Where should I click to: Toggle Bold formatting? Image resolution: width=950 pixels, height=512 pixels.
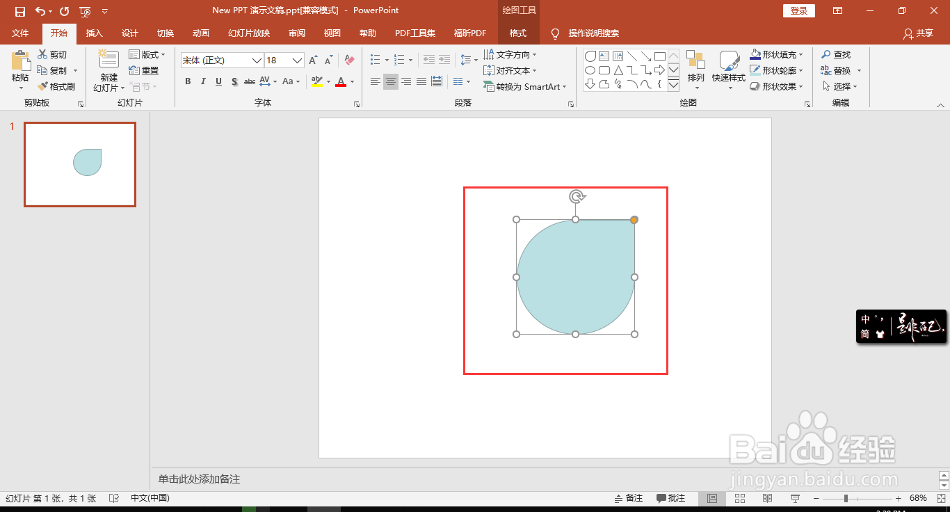[188, 82]
